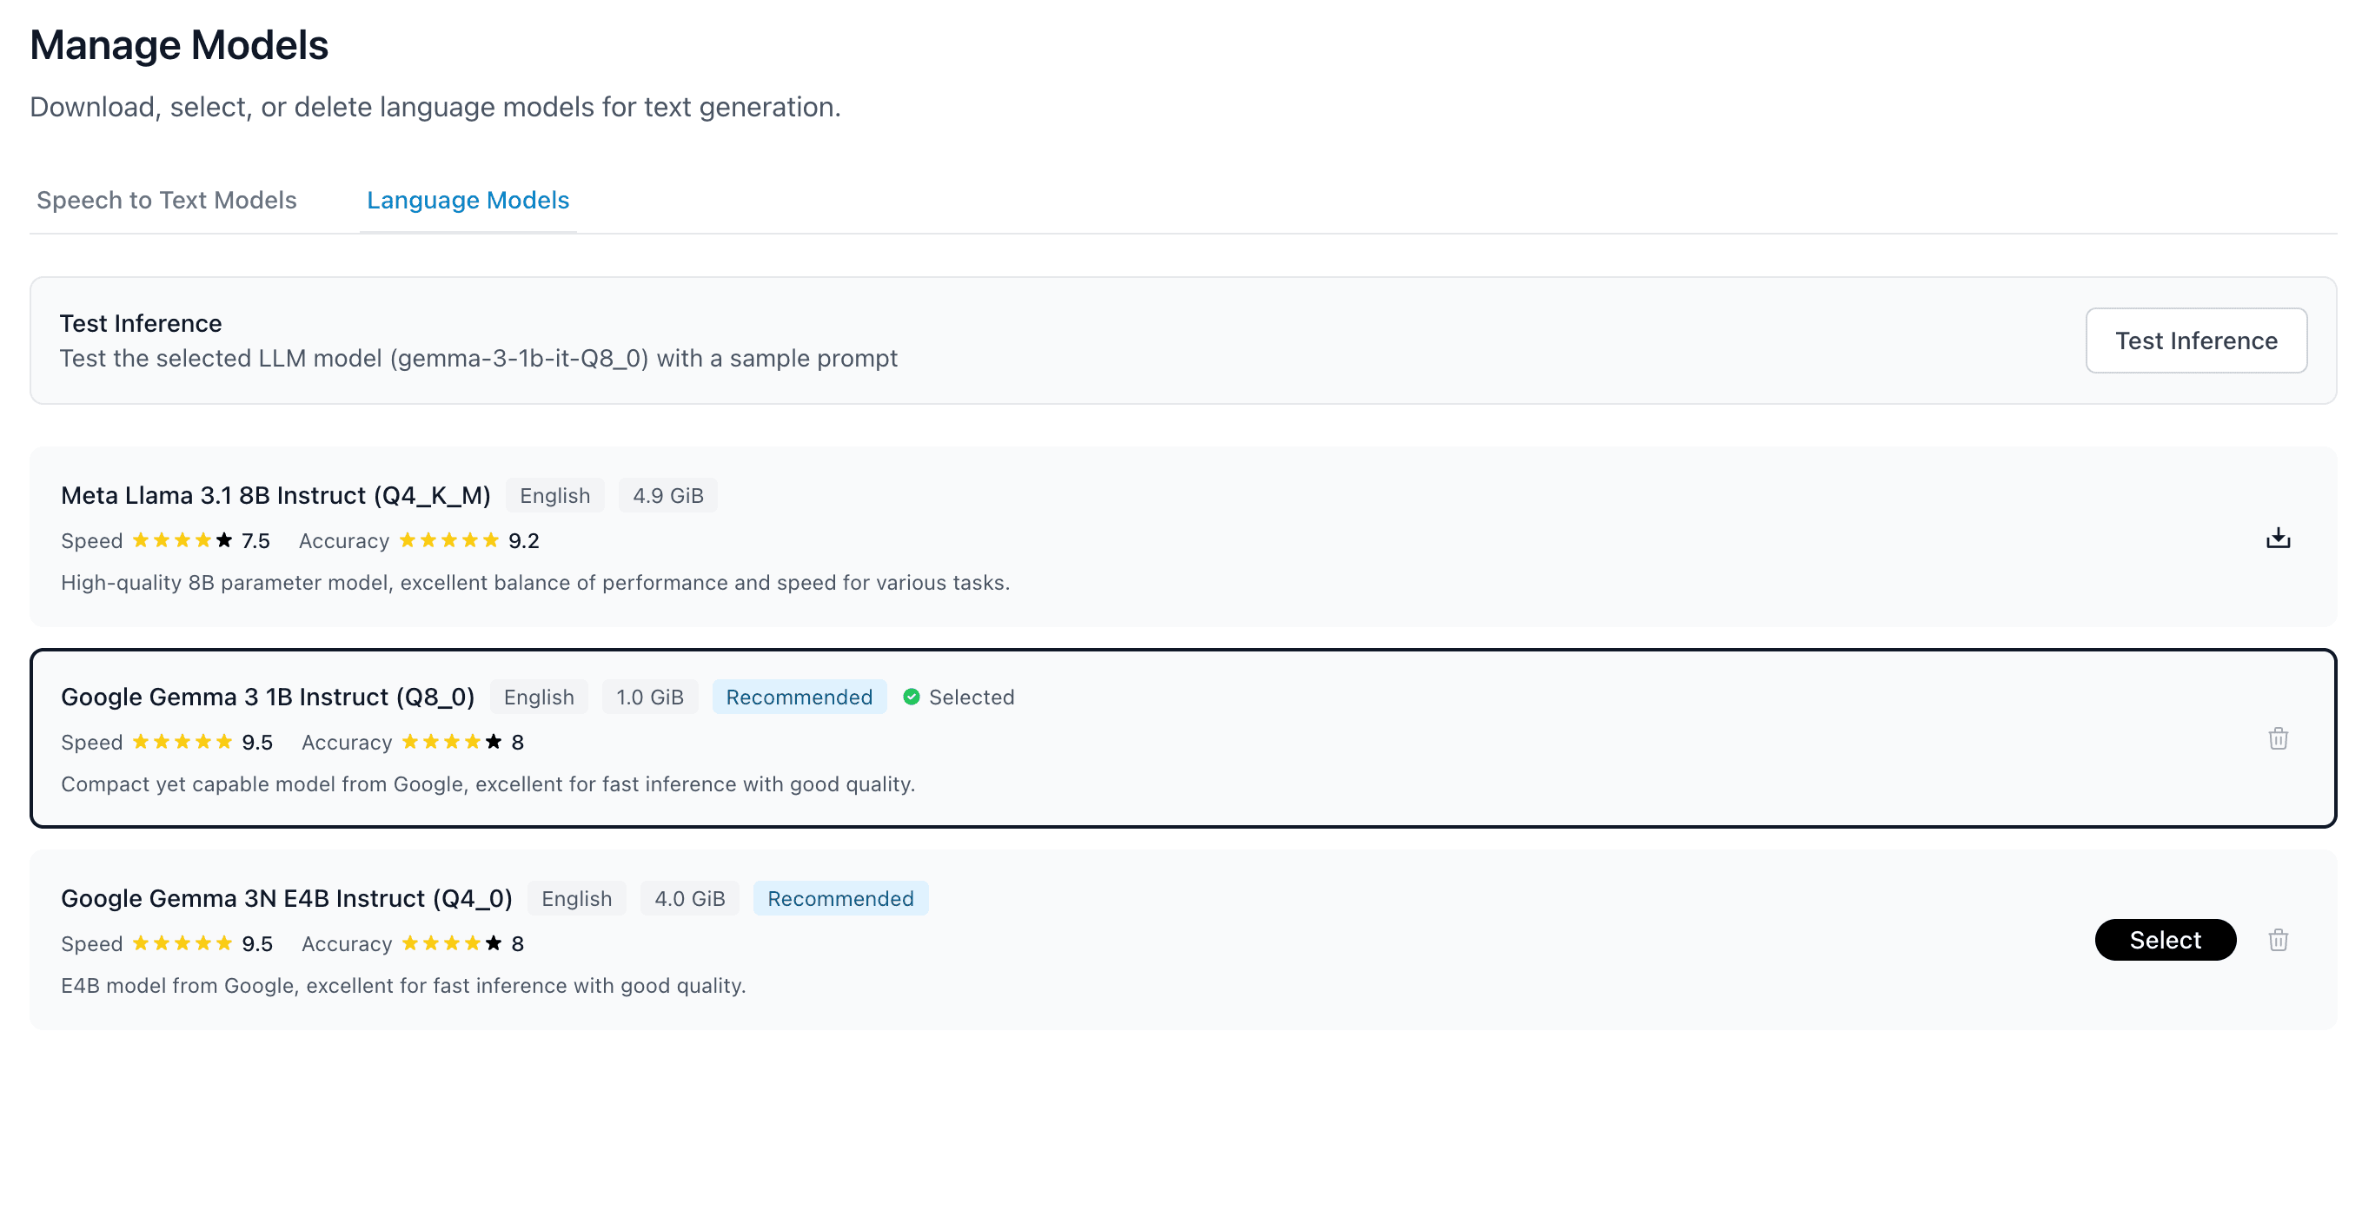Click the Recommended badge on Gemma 3 1B
The height and width of the screenshot is (1223, 2362).
coord(799,697)
